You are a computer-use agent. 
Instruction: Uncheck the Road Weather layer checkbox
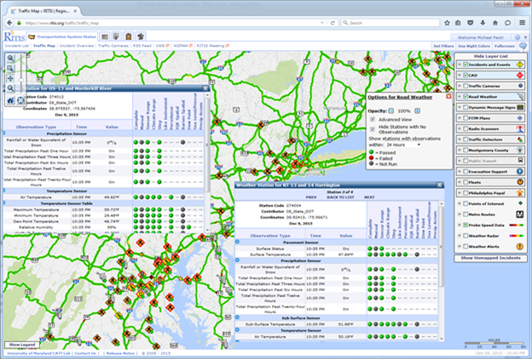click(465, 96)
